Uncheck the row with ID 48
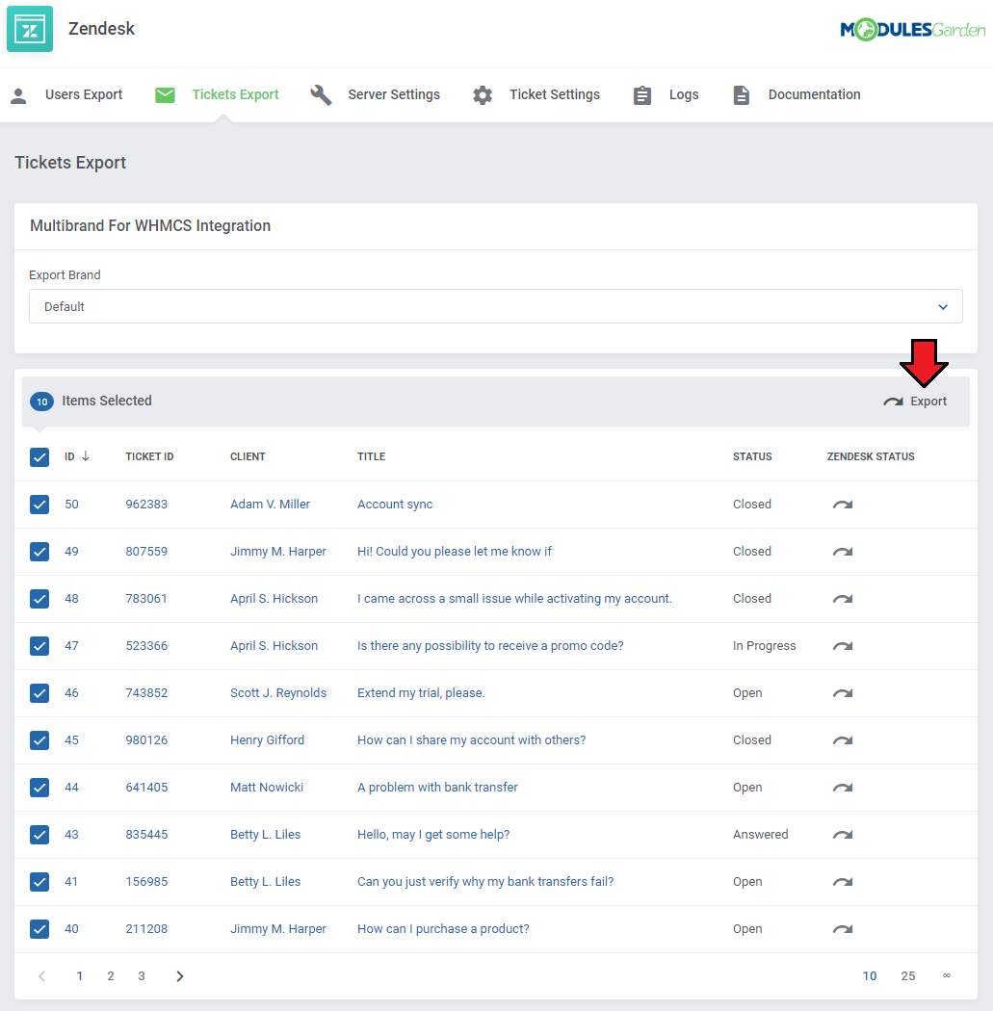Screen dimensions: 993x1011 click(39, 598)
